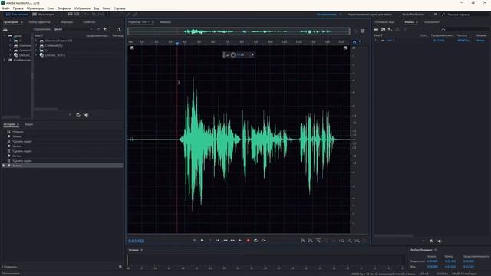The height and width of the screenshot is (276, 491).
Task: Click the Stop button
Action: tap(194, 241)
